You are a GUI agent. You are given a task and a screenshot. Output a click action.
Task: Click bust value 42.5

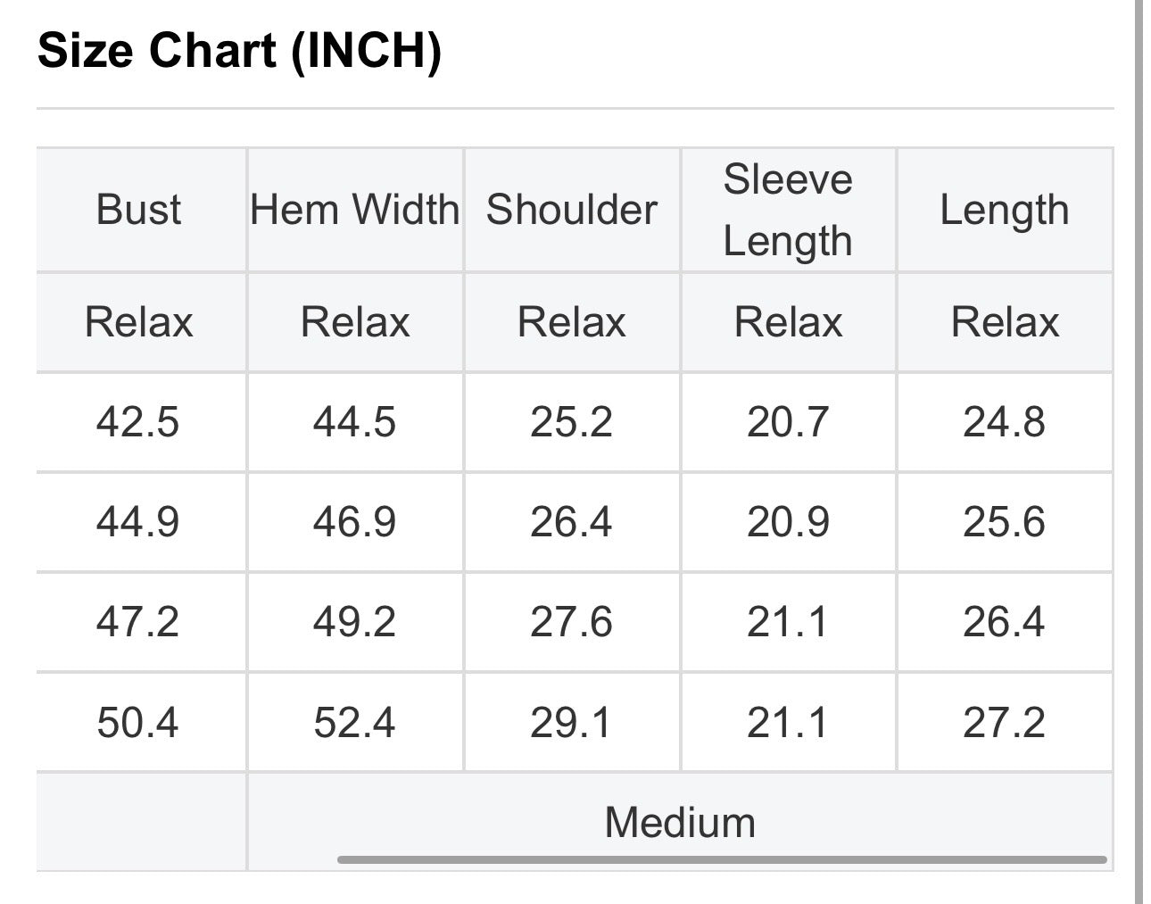coord(138,421)
